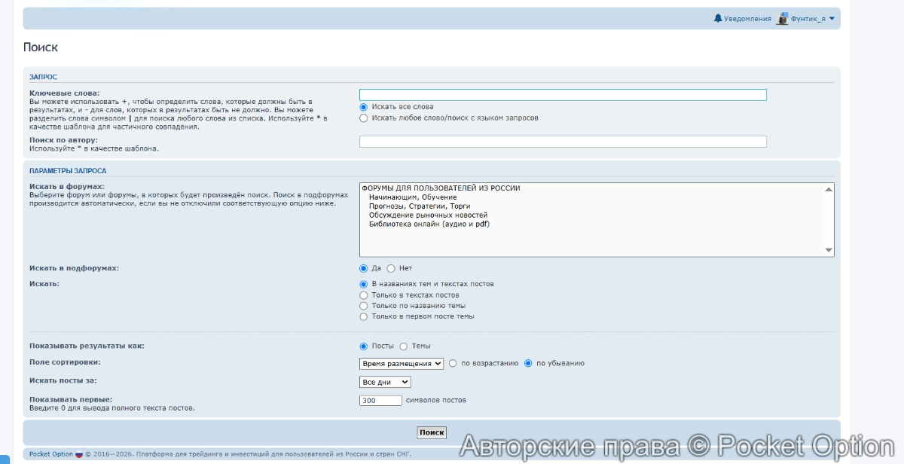Choose по возрастанию sort order
Viewport: 904px width, 464px height.
(x=453, y=363)
